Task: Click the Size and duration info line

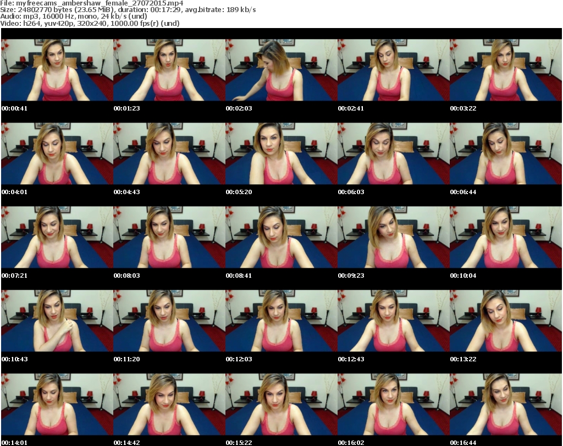Action: pyautogui.click(x=128, y=10)
